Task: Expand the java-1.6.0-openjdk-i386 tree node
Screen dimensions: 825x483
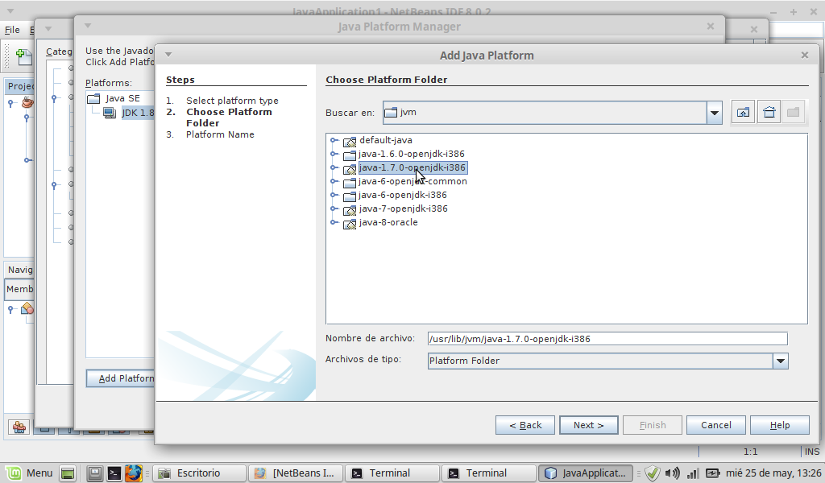Action: click(x=334, y=155)
